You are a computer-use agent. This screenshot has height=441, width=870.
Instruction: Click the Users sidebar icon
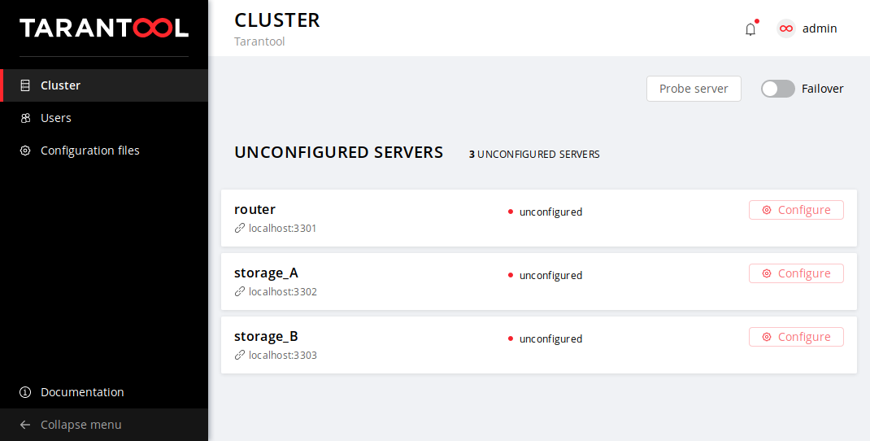tap(25, 118)
